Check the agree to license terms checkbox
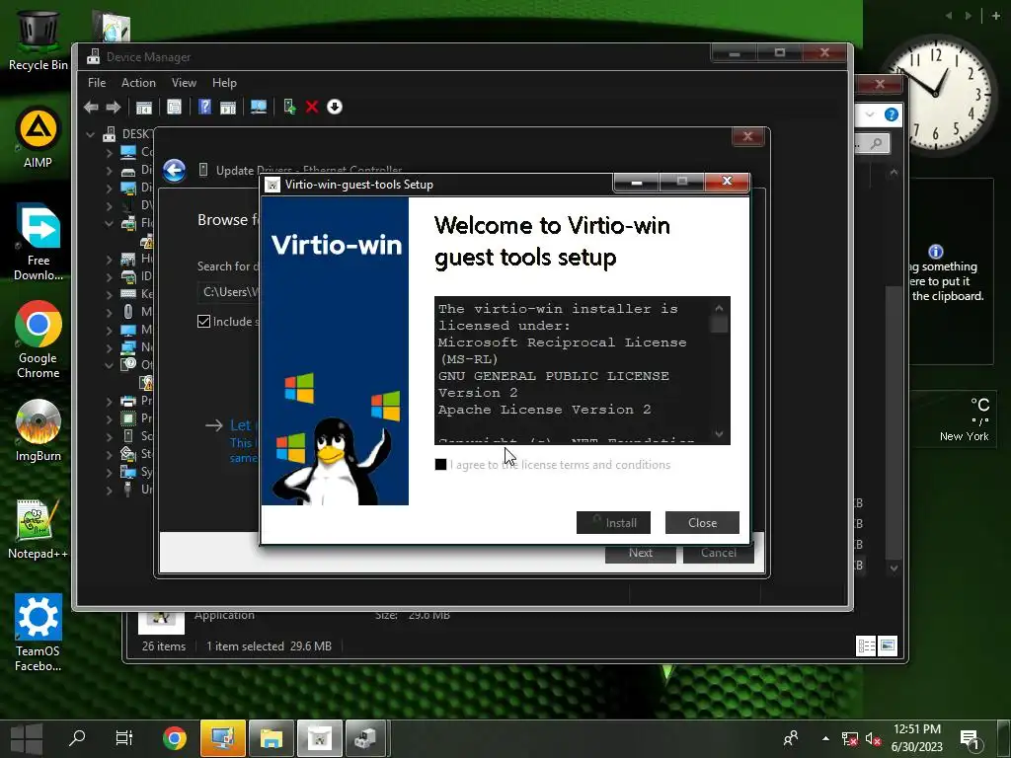 click(441, 465)
